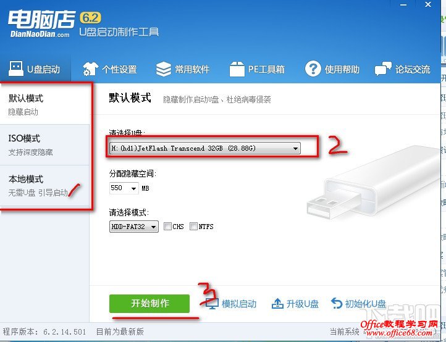
Task: Select the 默认模式 sidebar tab
Action: point(44,104)
